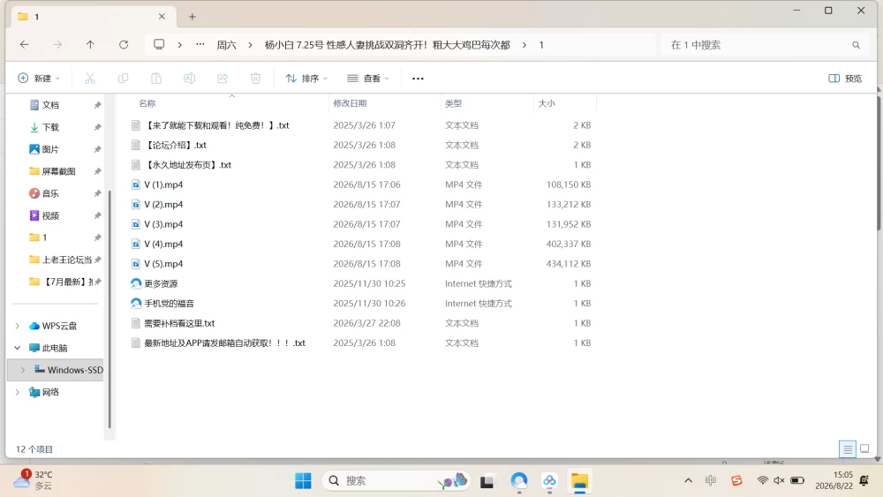The image size is (883, 497).
Task: Switch to details view icon at bottom right
Action: click(848, 448)
